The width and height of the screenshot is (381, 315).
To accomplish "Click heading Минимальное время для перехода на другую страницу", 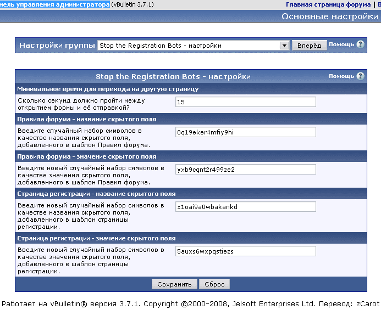I will click(x=108, y=89).
